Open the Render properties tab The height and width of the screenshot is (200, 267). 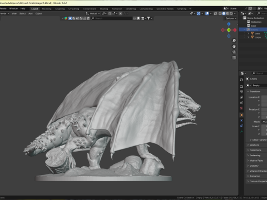click(241, 87)
